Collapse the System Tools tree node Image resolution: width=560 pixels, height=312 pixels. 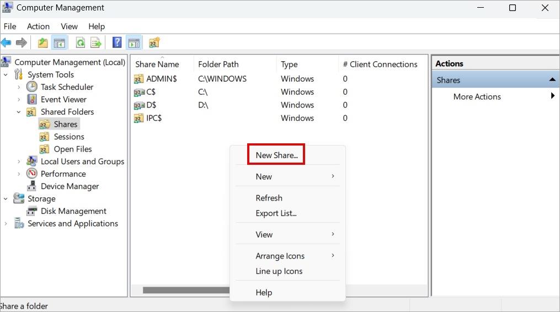point(6,74)
